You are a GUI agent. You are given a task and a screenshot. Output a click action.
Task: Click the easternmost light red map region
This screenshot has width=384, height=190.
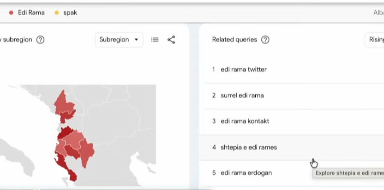click(88, 150)
